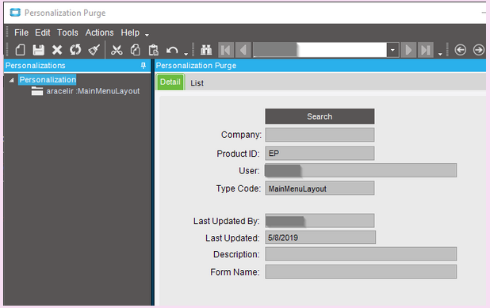Screen dimensions: 490x308
Task: Click the User field
Action: pyautogui.click(x=361, y=170)
